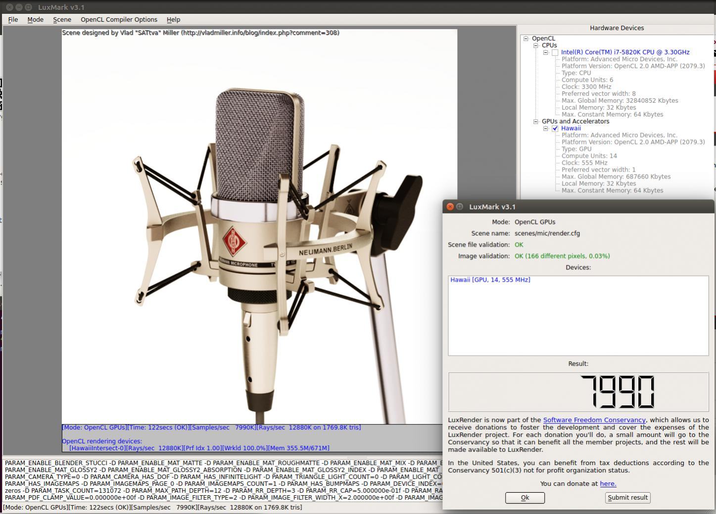Open the Help menu
The height and width of the screenshot is (514, 716).
point(173,19)
